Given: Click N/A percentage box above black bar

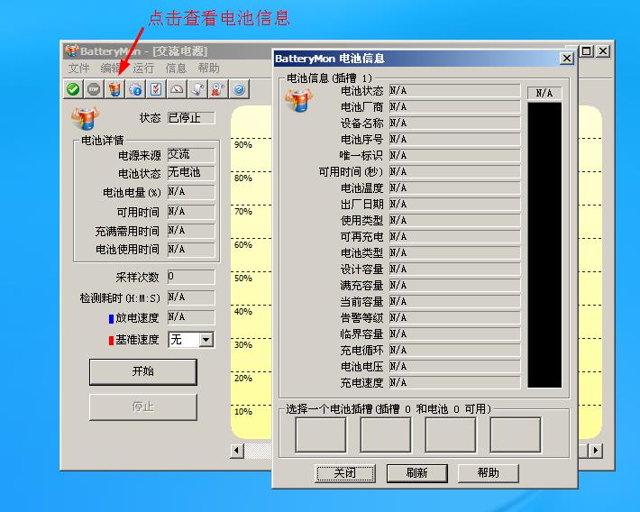Looking at the screenshot, I should pos(544,93).
